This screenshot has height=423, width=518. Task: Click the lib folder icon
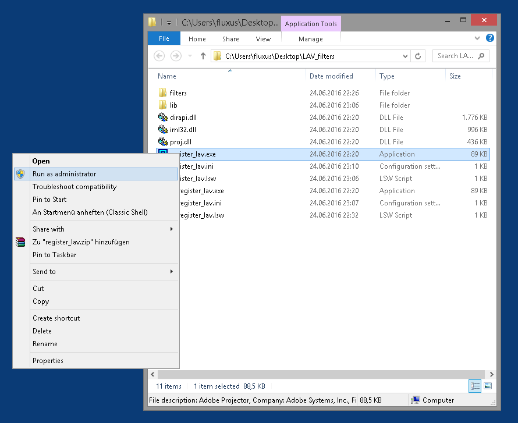click(162, 105)
